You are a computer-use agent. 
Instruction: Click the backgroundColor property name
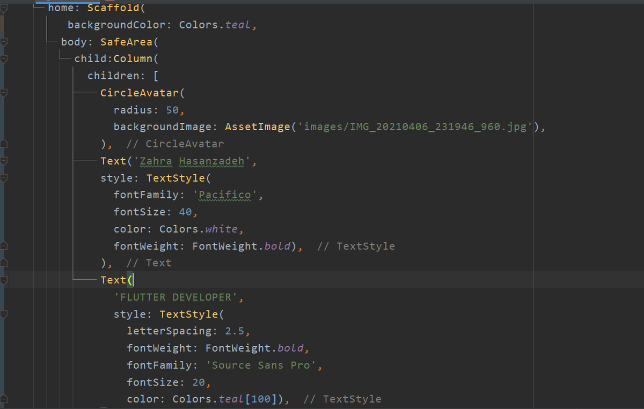tap(117, 25)
